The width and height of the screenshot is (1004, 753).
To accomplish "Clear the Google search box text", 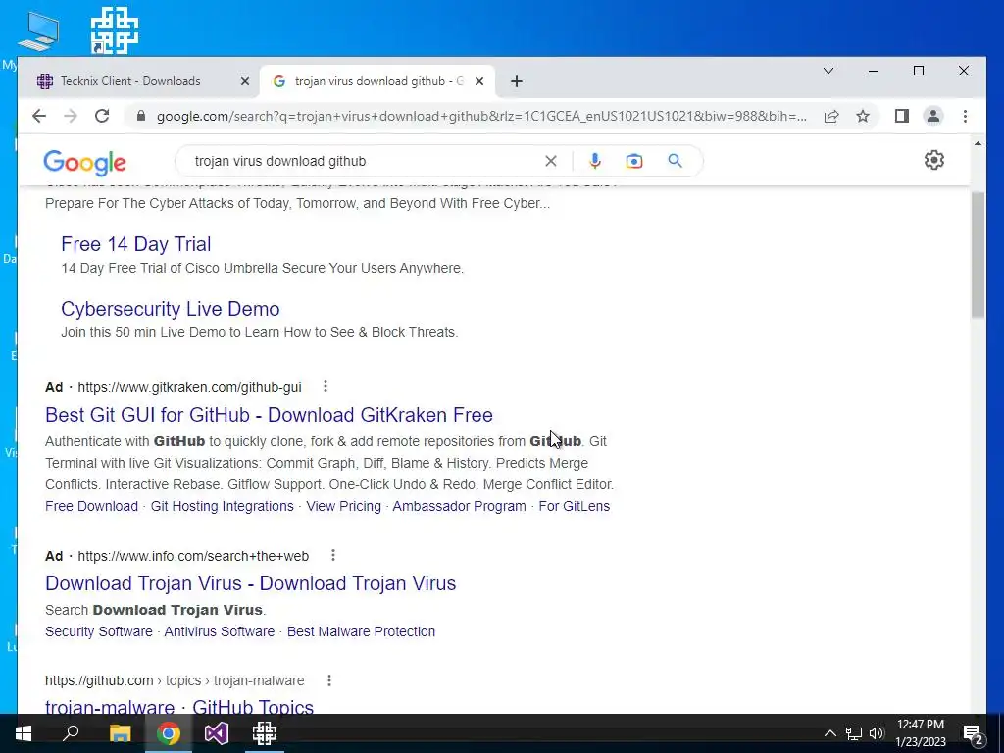I will point(551,161).
